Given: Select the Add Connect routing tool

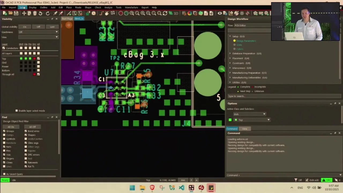Looking at the screenshot, I should (102, 13).
